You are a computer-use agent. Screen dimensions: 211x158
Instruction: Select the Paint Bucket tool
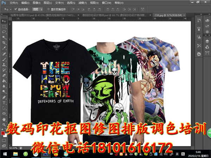coord(4,81)
